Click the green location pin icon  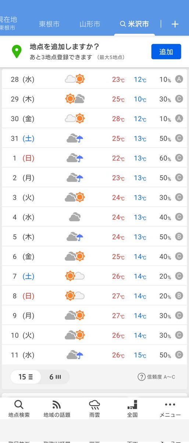point(17,52)
